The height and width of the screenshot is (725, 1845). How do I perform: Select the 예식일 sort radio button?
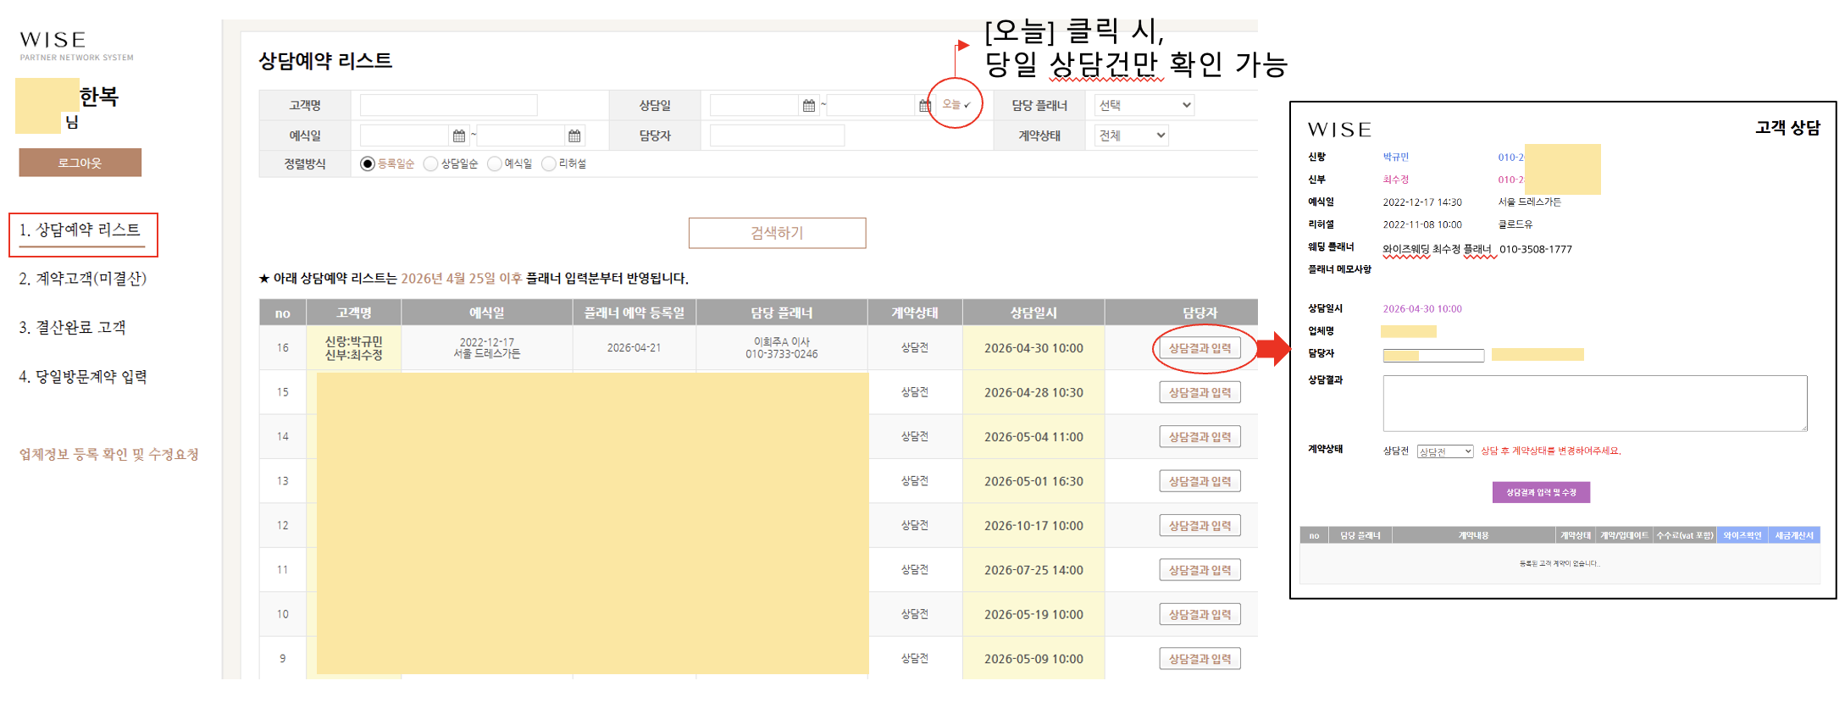(495, 164)
